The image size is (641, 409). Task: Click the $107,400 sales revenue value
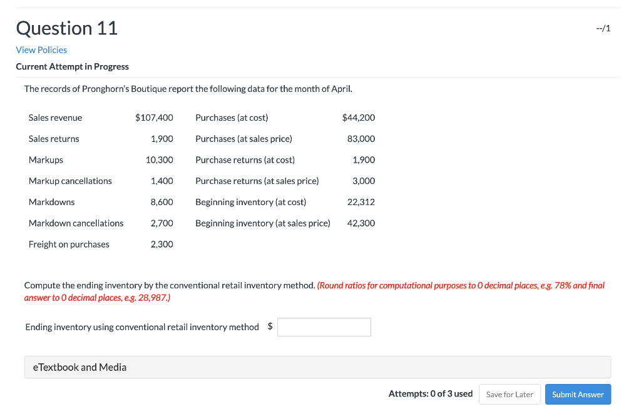(x=154, y=118)
